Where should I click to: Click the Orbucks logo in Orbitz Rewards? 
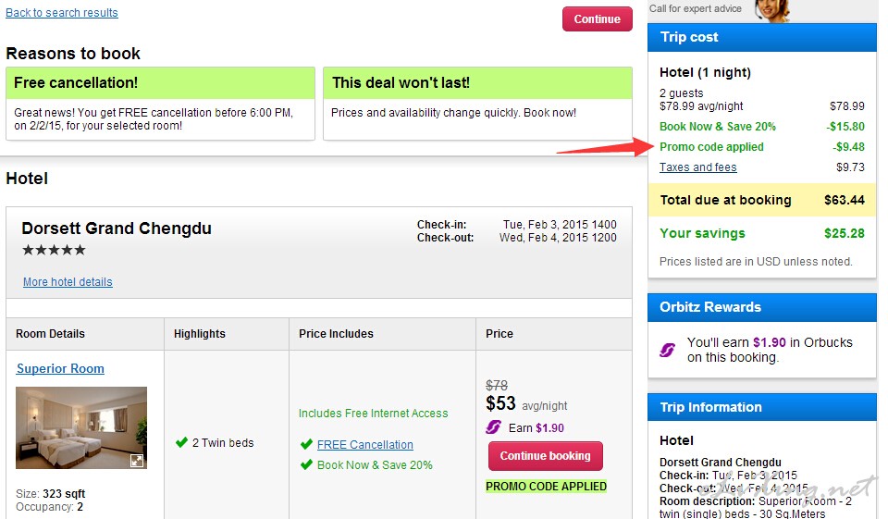pos(667,350)
